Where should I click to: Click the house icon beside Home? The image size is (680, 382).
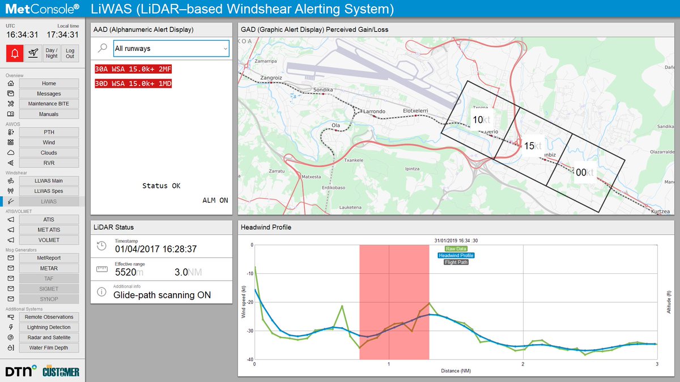pos(10,83)
